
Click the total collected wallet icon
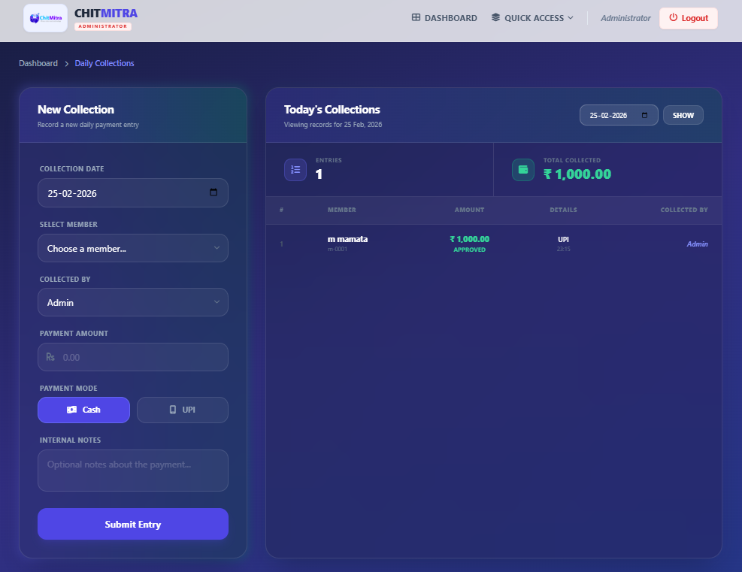[523, 170]
